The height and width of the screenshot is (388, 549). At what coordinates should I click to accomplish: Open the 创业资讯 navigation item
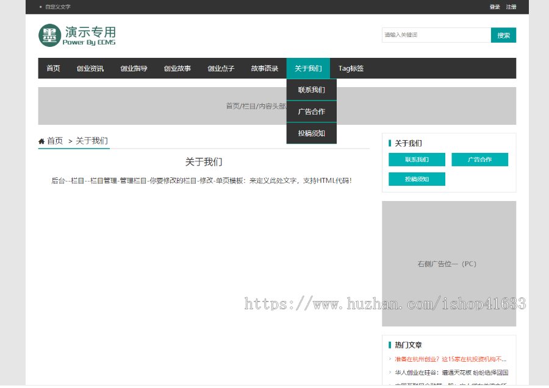(90, 68)
